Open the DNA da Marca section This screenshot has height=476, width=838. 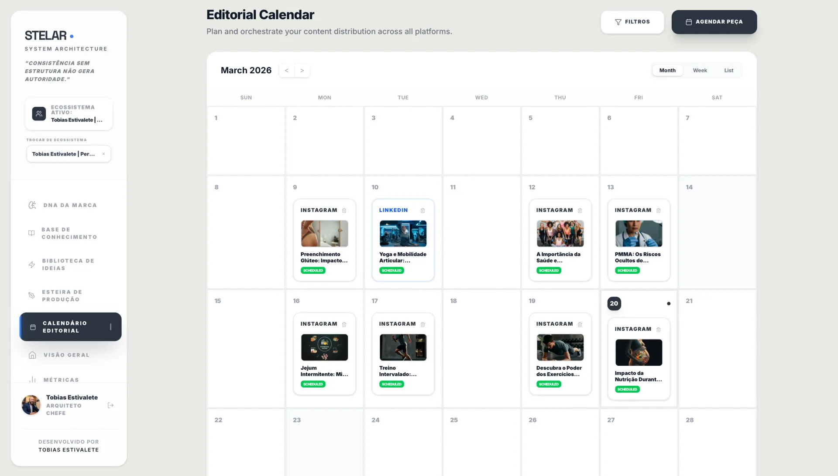coord(69,205)
